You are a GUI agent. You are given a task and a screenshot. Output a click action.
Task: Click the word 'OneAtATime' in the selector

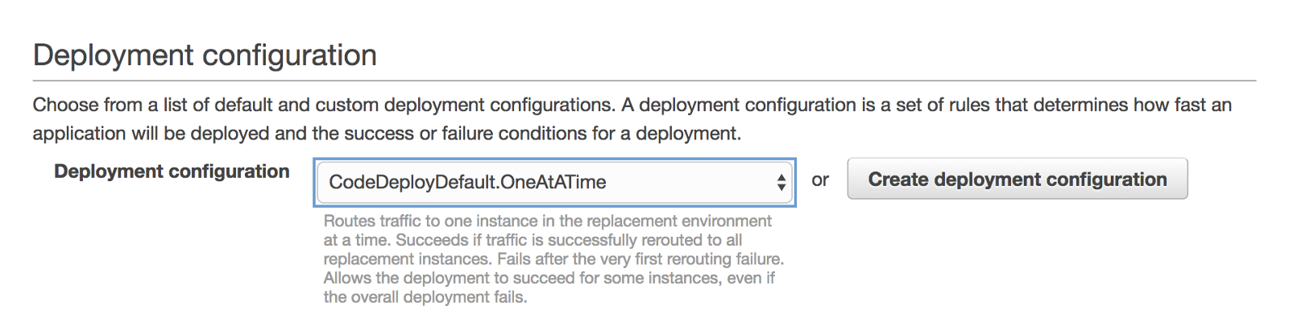click(553, 182)
